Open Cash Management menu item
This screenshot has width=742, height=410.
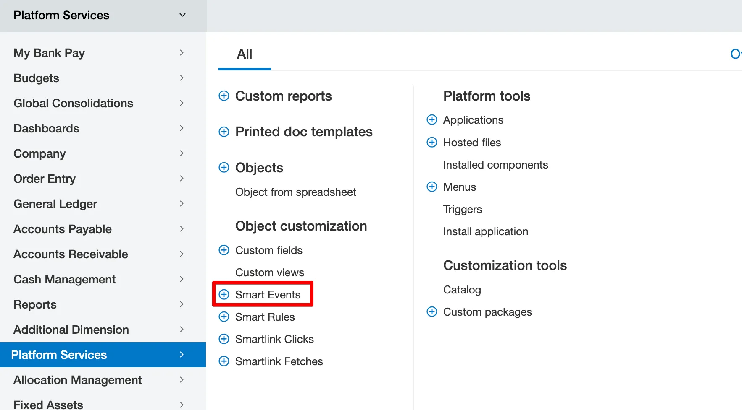tap(103, 279)
